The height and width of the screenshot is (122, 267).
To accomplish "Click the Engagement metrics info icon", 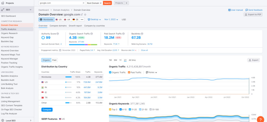I will point(60,50).
